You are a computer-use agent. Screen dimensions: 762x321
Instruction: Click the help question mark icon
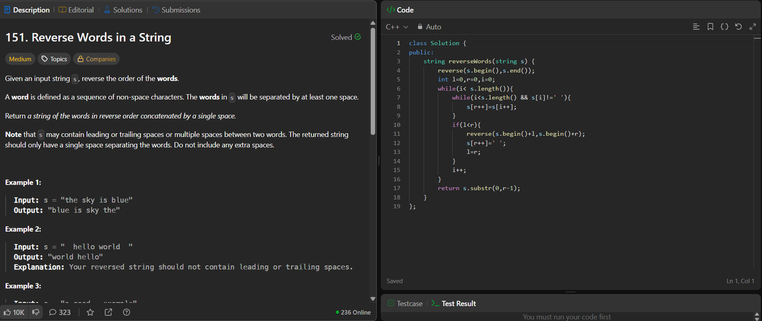pyautogui.click(x=126, y=312)
